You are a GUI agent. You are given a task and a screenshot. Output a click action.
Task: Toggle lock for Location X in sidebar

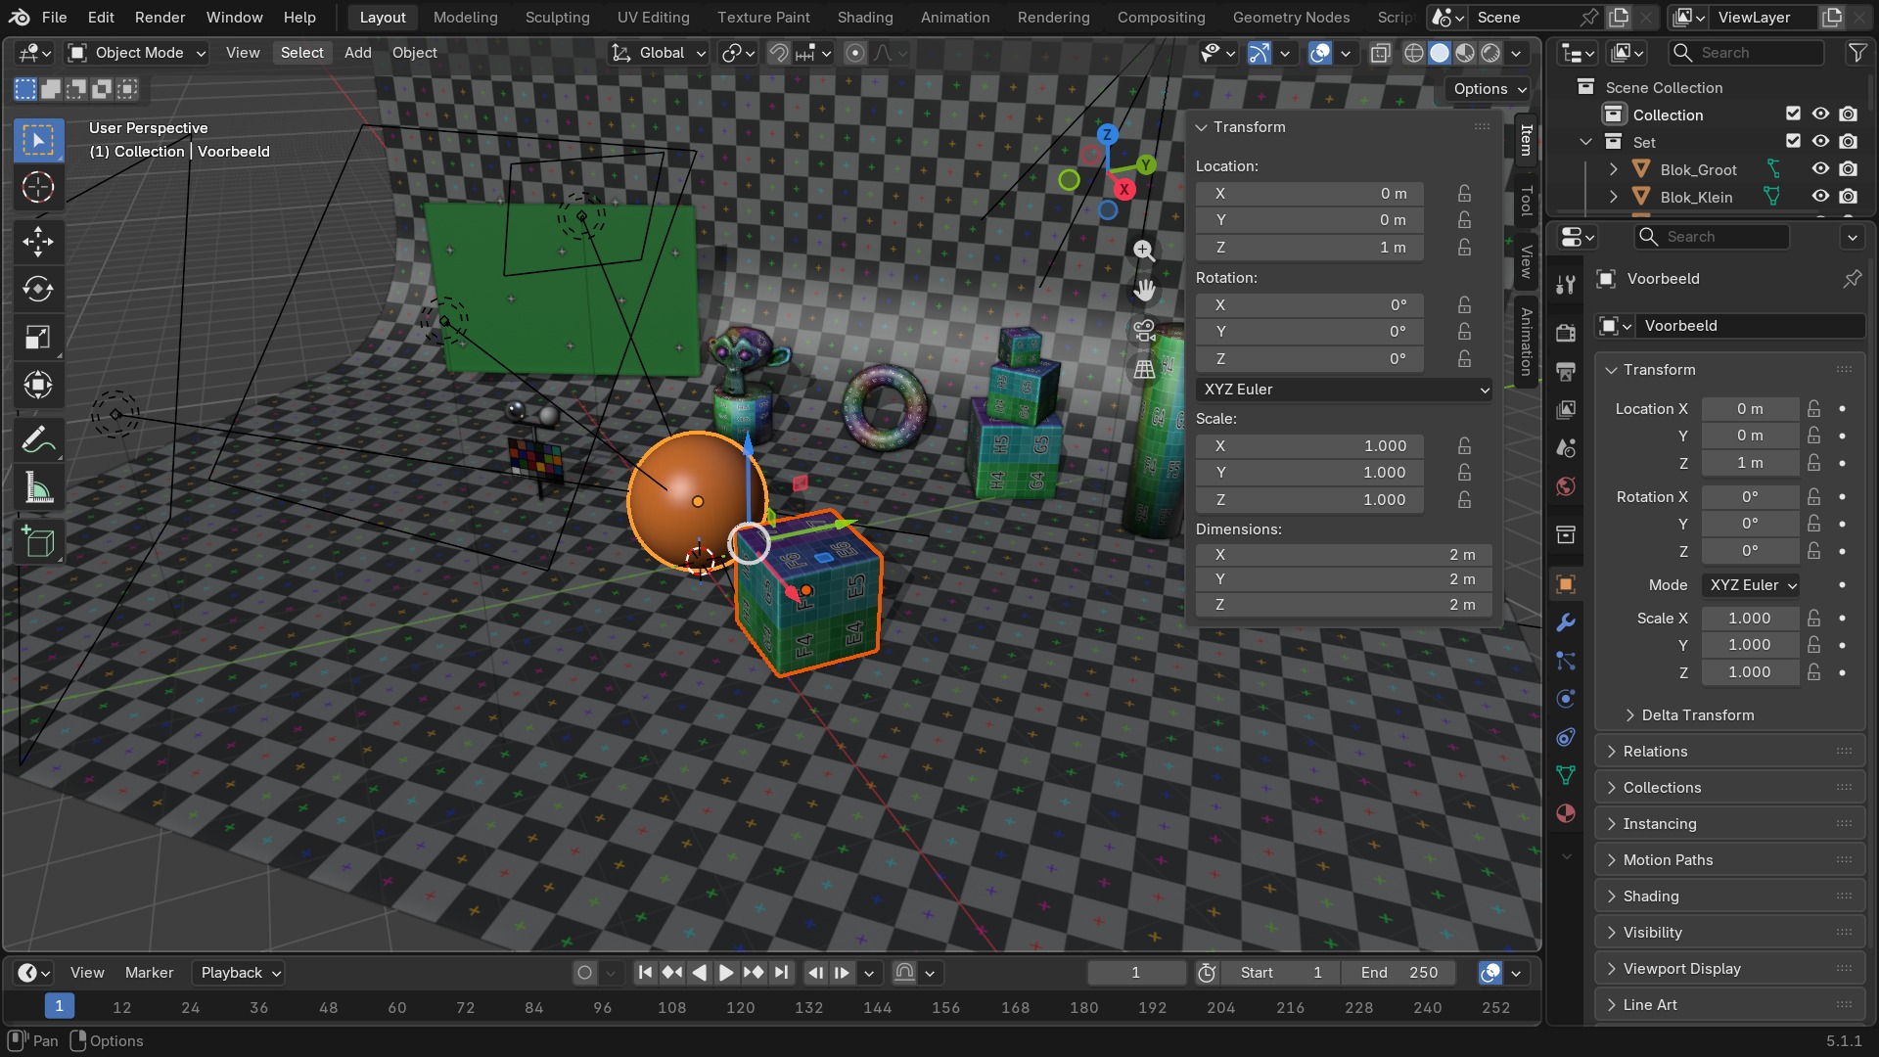[x=1464, y=194]
